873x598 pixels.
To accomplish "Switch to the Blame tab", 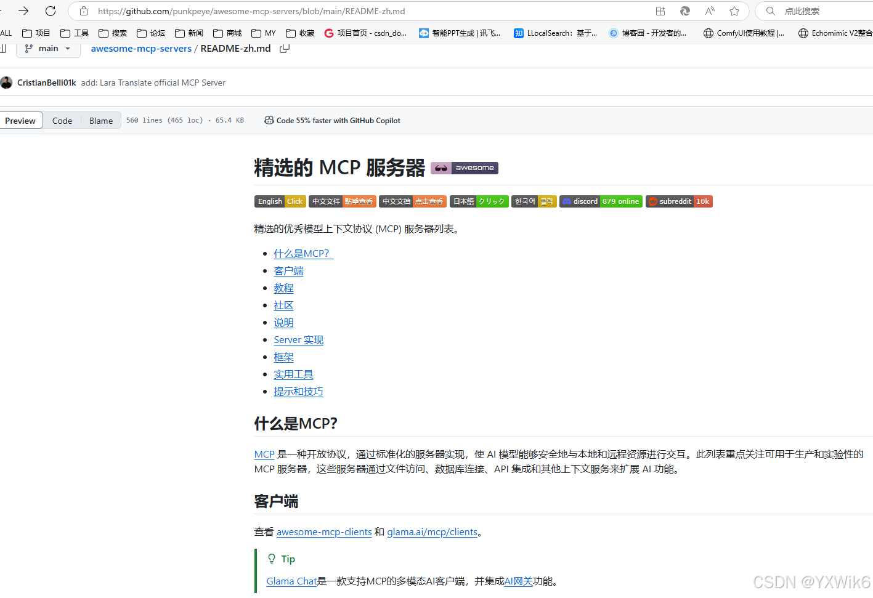I will [101, 121].
